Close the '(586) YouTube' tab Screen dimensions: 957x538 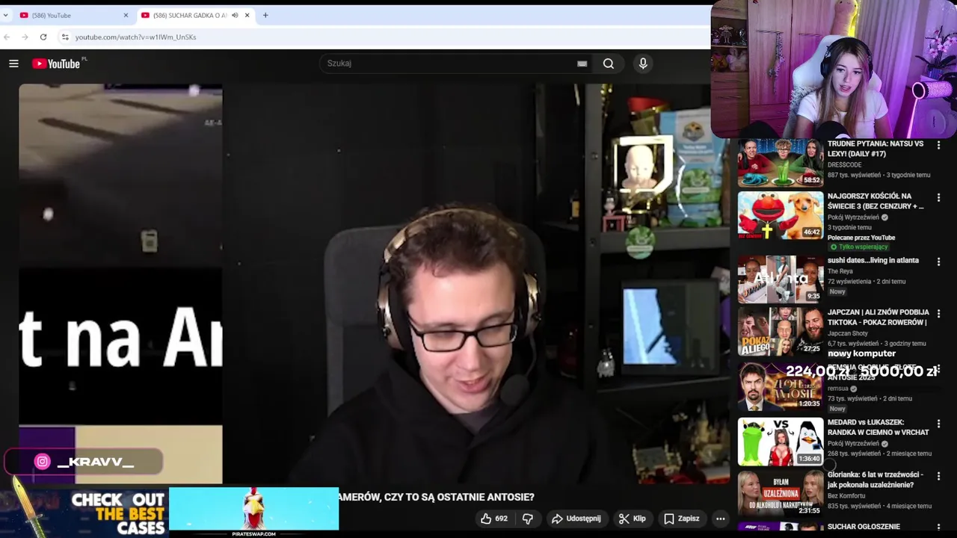coord(126,15)
